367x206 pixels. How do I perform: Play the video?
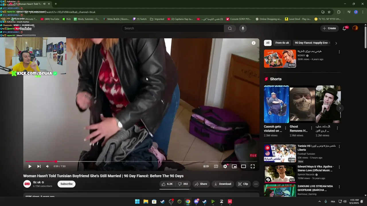30,166
